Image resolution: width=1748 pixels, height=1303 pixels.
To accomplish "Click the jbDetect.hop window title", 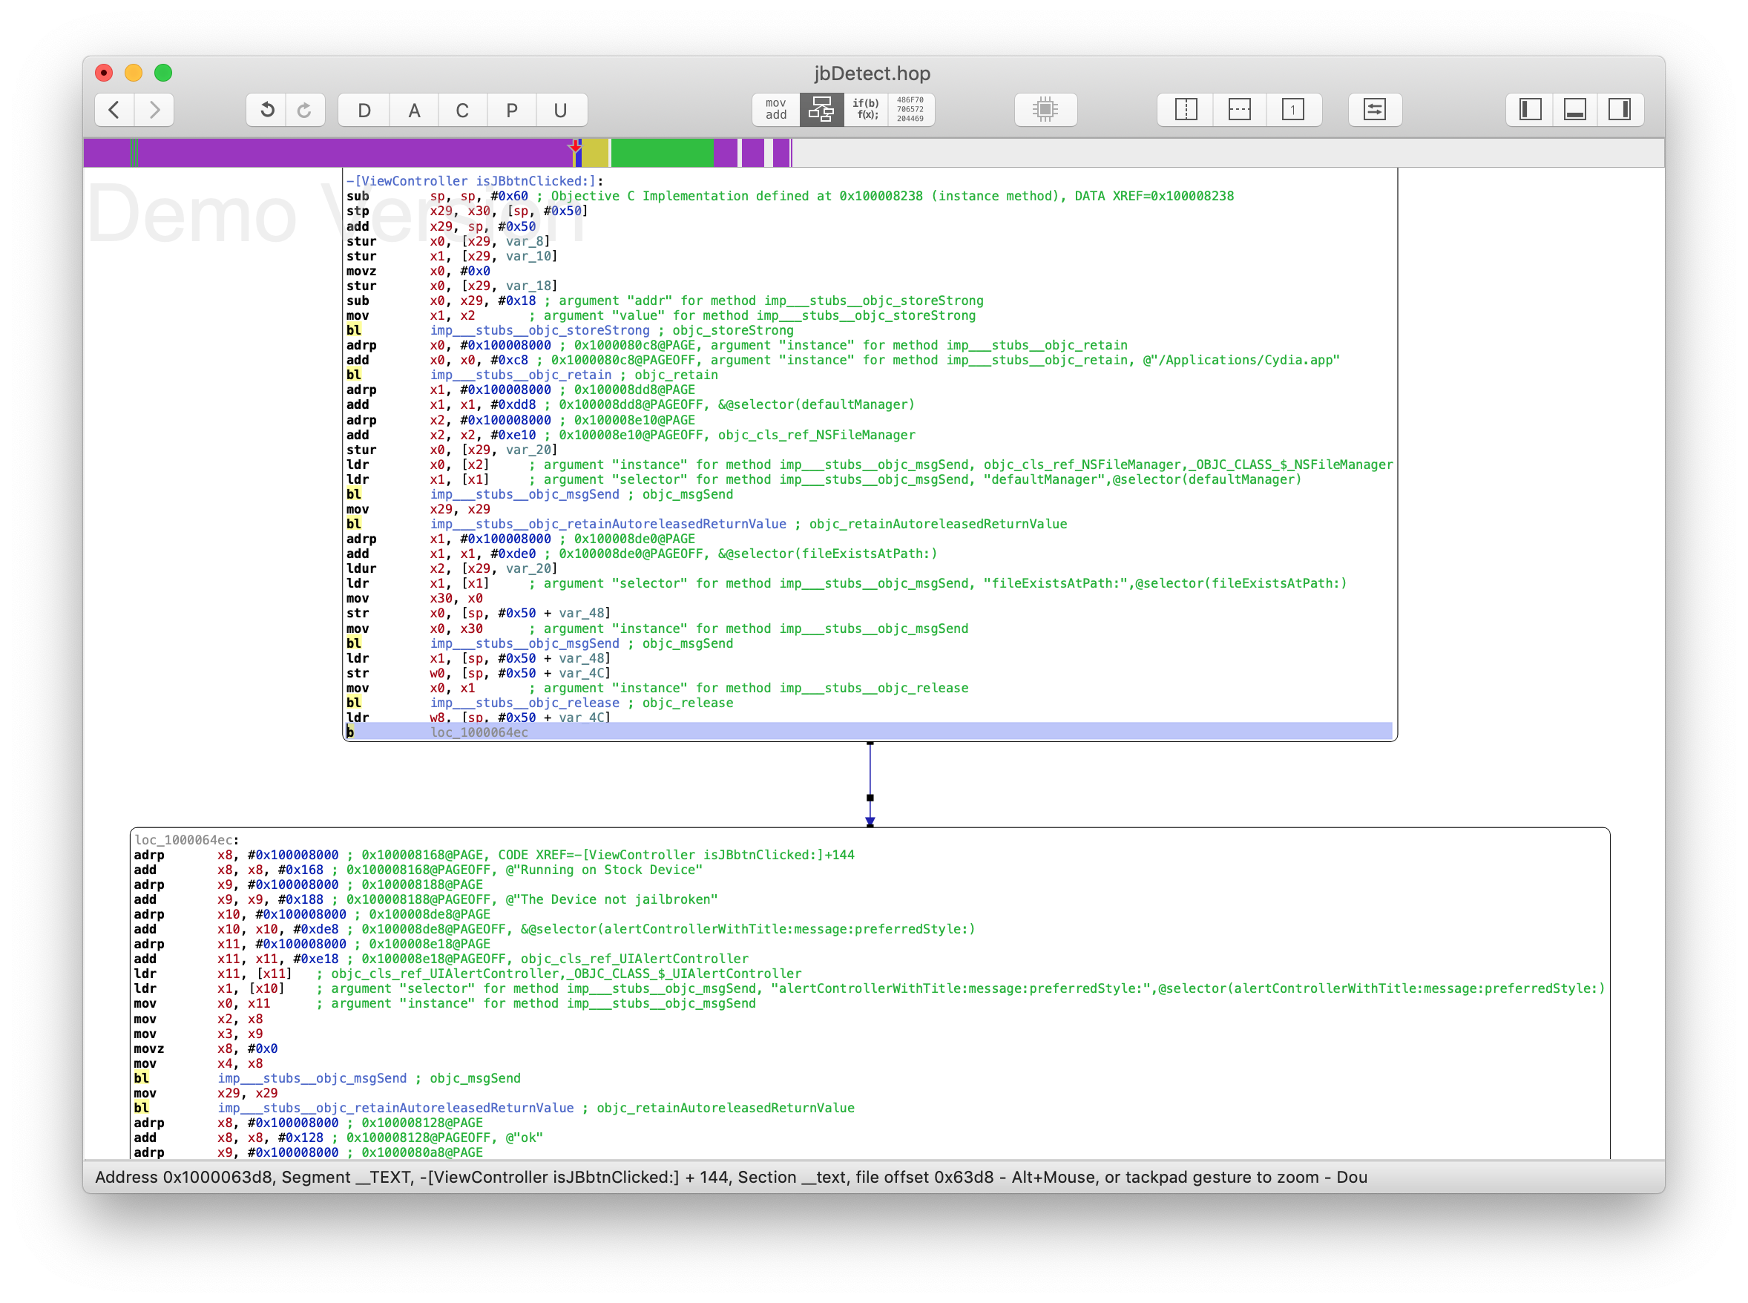I will click(x=872, y=73).
